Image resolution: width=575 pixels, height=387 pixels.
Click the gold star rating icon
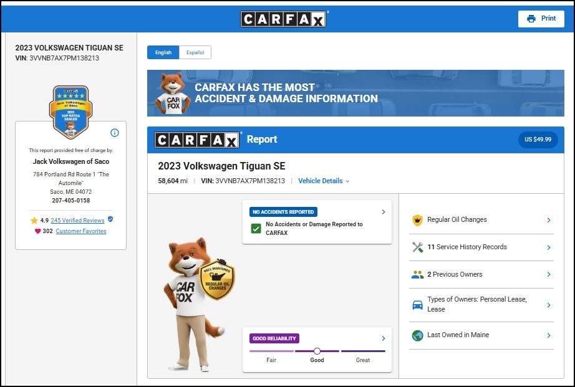coord(34,220)
